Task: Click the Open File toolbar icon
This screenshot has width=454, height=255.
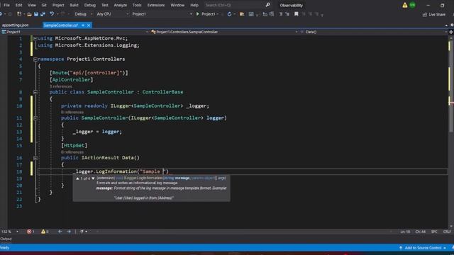Action: tap(29, 14)
